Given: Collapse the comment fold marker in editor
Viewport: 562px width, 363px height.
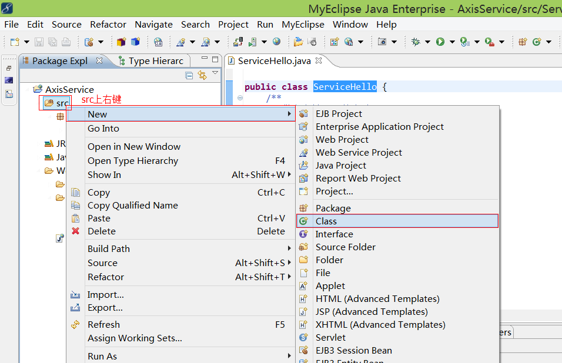Looking at the screenshot, I should (x=240, y=98).
